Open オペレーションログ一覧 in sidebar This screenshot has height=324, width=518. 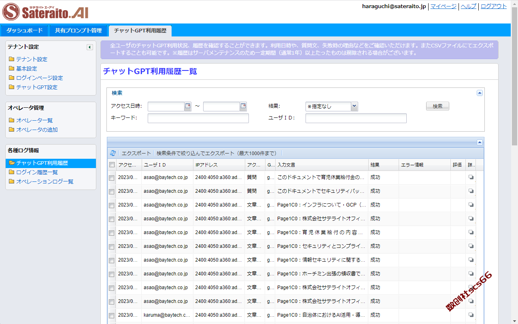45,181
